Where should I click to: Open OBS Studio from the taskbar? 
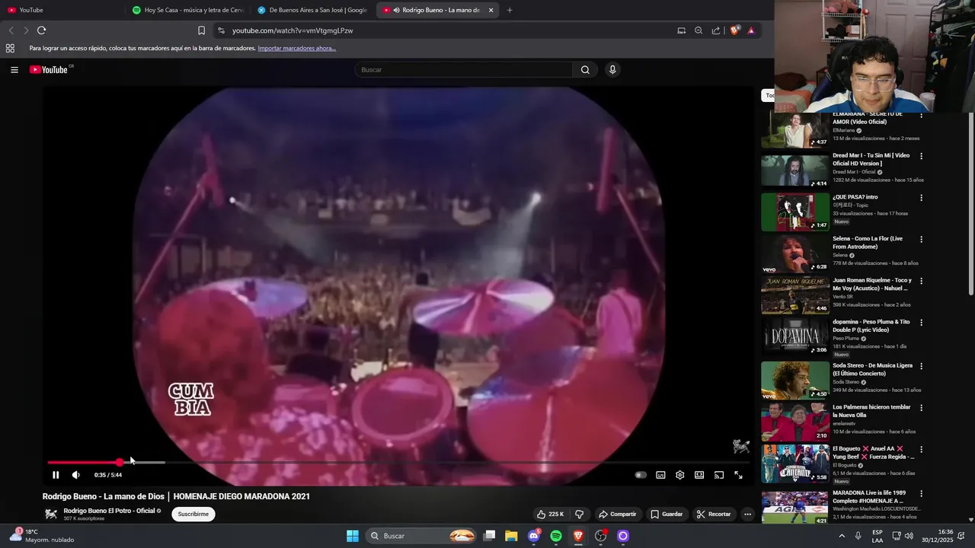coord(601,536)
